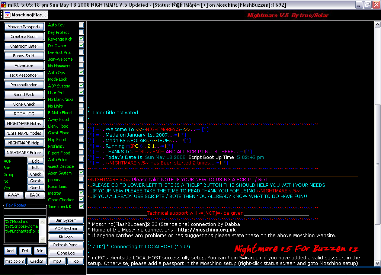Click the BACK button
The image size is (381, 275).
pos(35,195)
